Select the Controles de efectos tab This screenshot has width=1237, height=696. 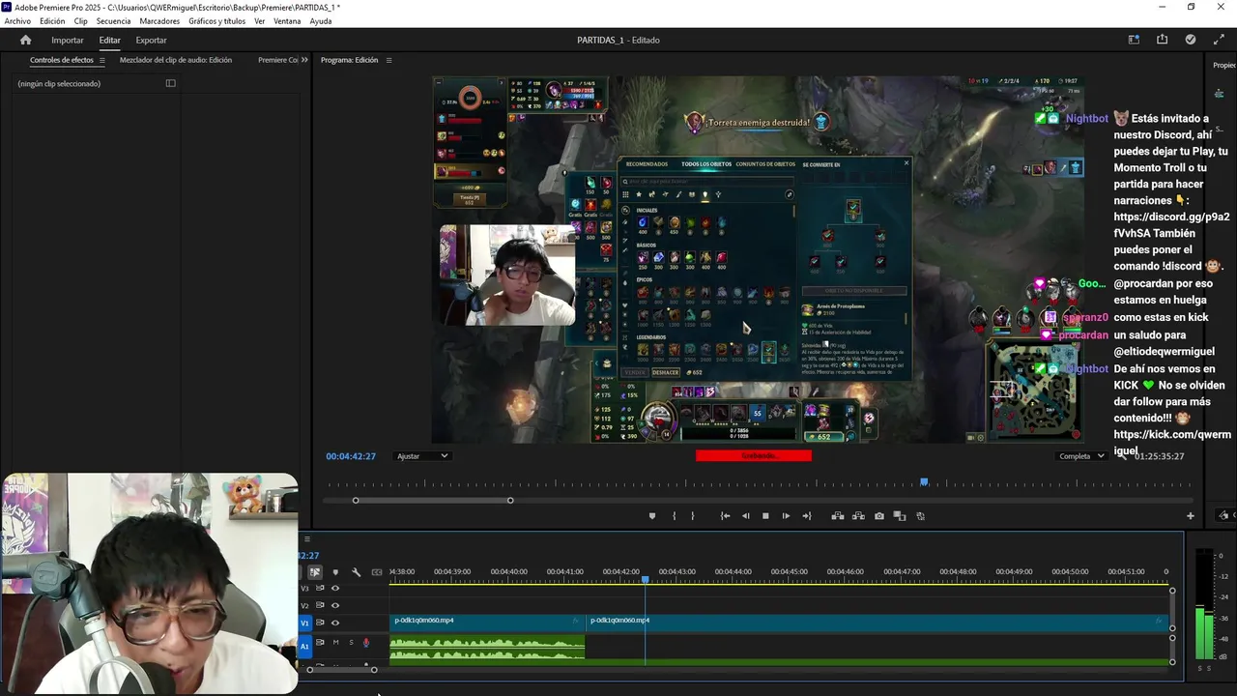pyautogui.click(x=62, y=60)
